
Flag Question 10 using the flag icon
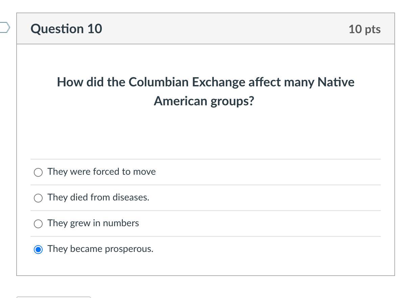[4, 27]
